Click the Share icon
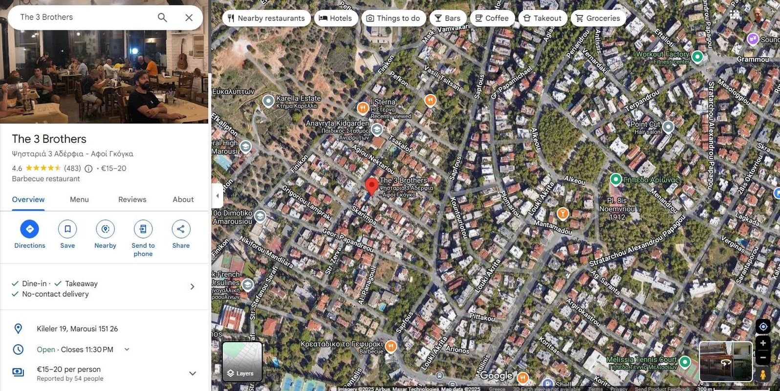 coord(181,229)
